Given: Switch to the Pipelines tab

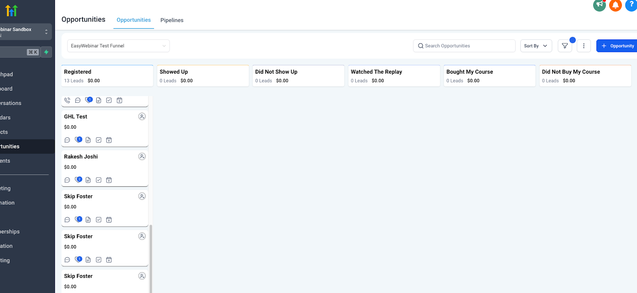Looking at the screenshot, I should coord(172,20).
